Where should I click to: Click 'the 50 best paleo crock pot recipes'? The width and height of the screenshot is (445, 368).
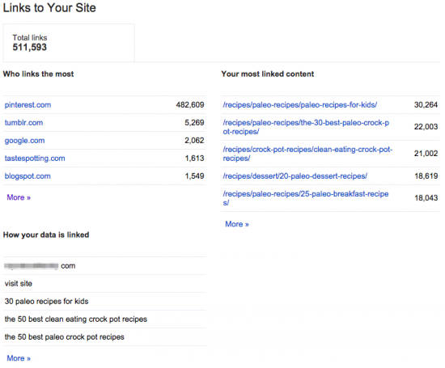65,337
